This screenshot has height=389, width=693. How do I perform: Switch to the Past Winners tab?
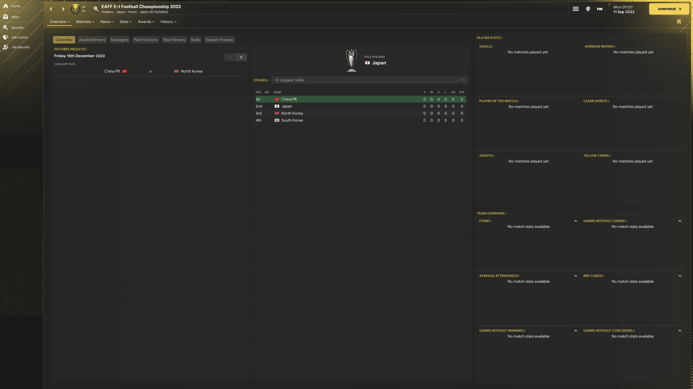click(174, 40)
